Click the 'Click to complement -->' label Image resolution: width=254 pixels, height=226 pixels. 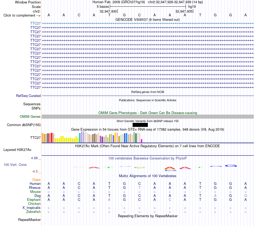click(x=22, y=15)
